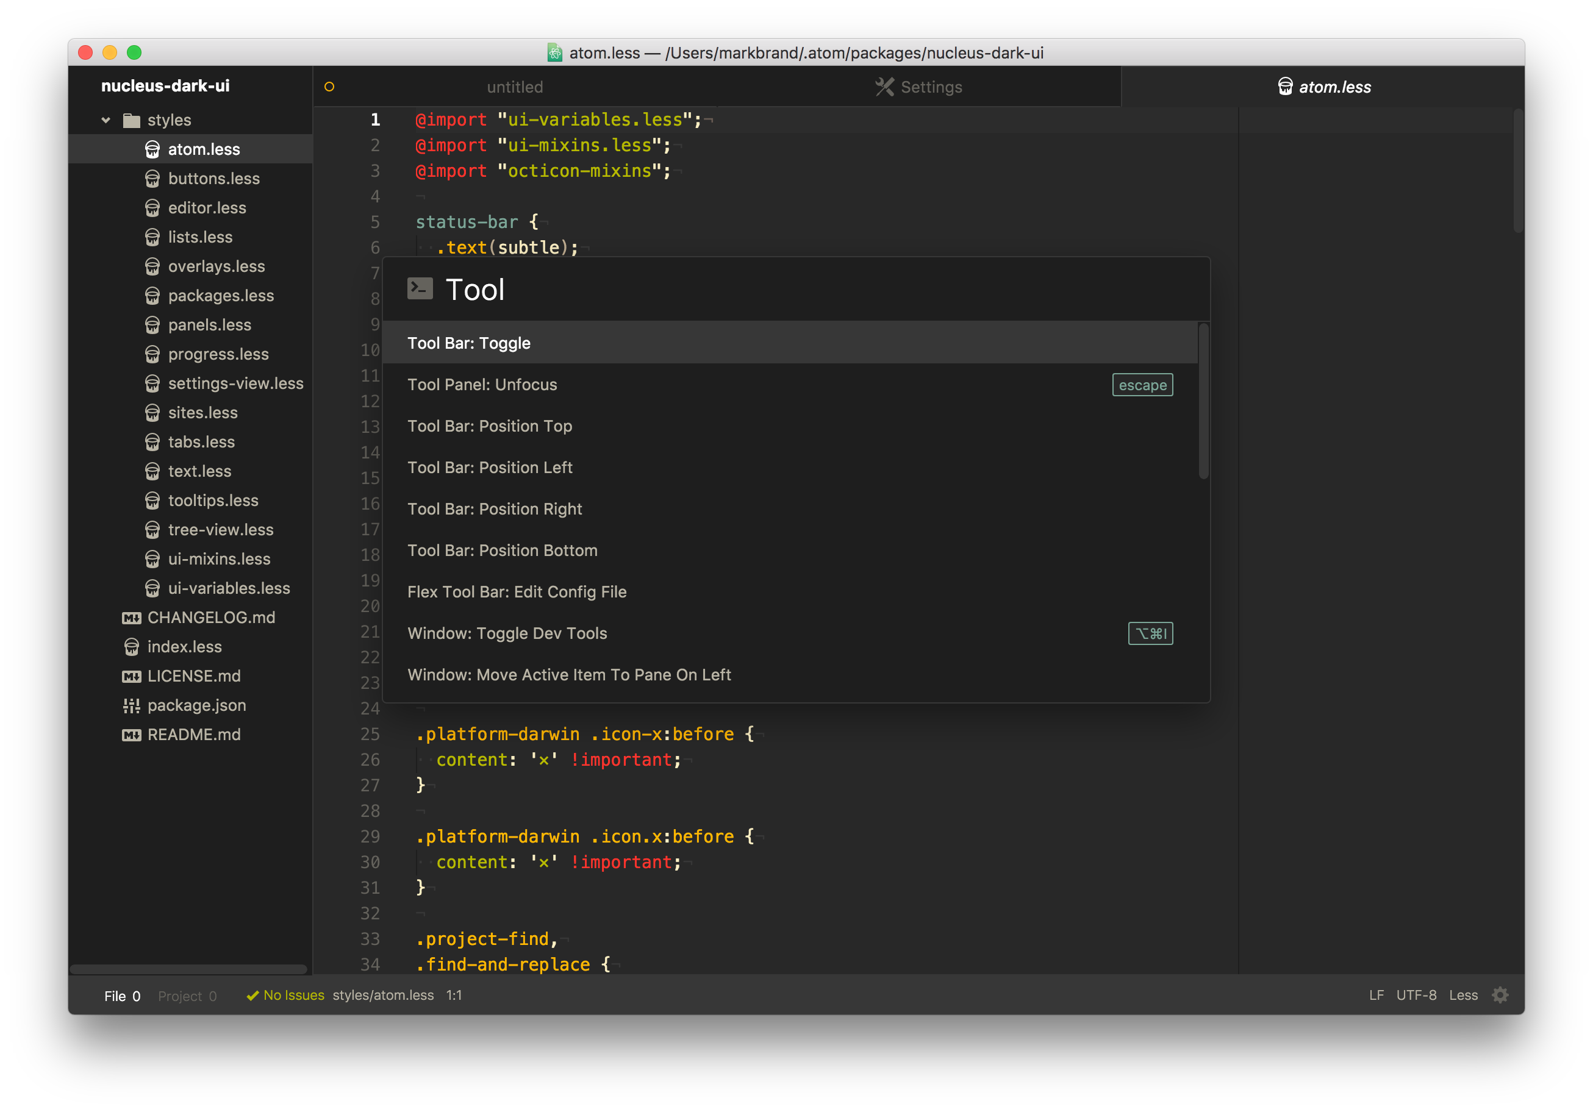The image size is (1593, 1112).
Task: Click the modified dot on untitled tab
Action: click(329, 87)
